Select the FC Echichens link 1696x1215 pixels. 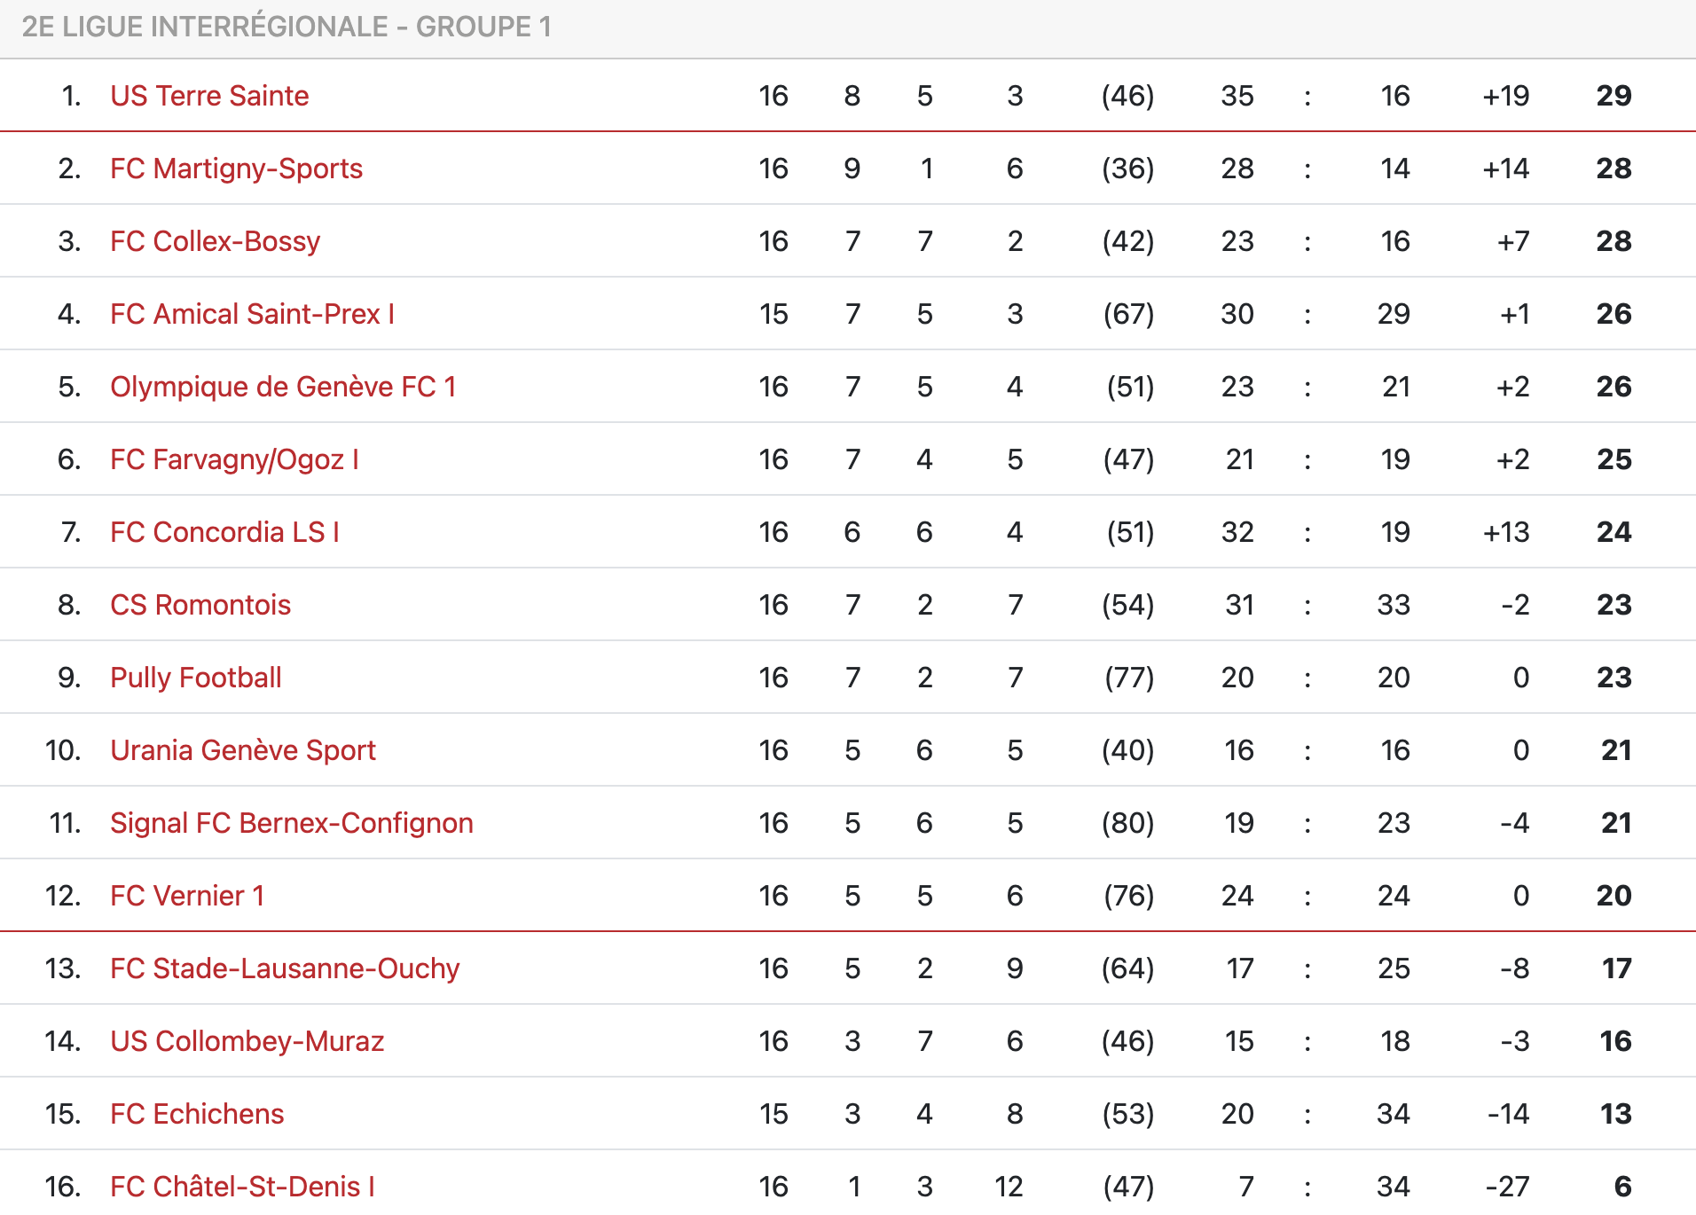(197, 1114)
